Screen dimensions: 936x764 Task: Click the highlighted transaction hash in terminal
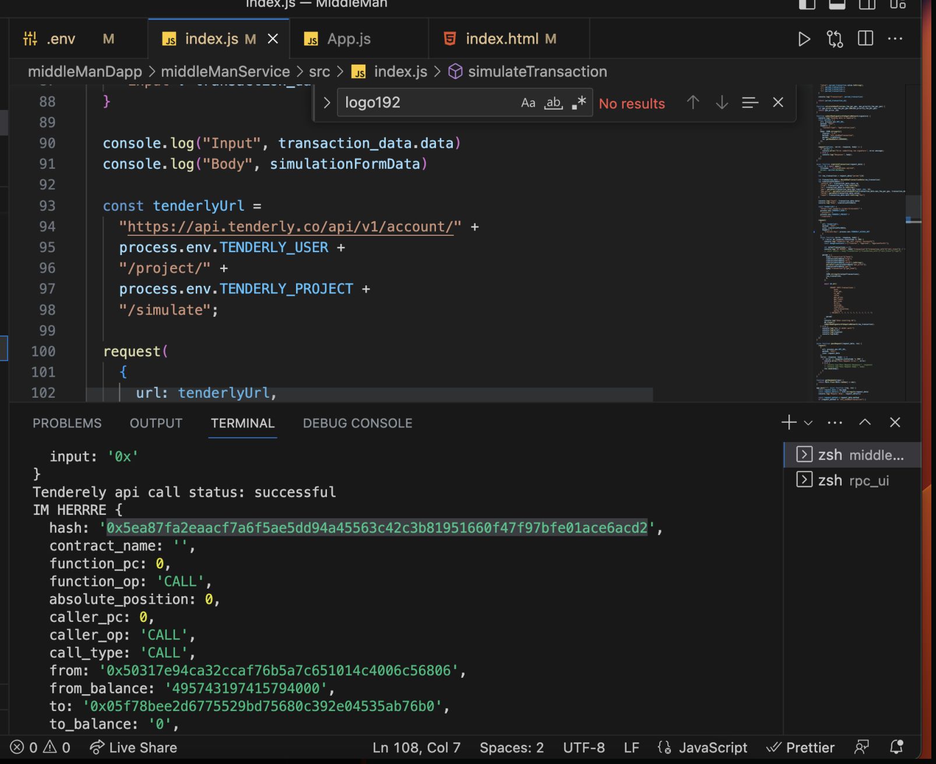click(376, 528)
